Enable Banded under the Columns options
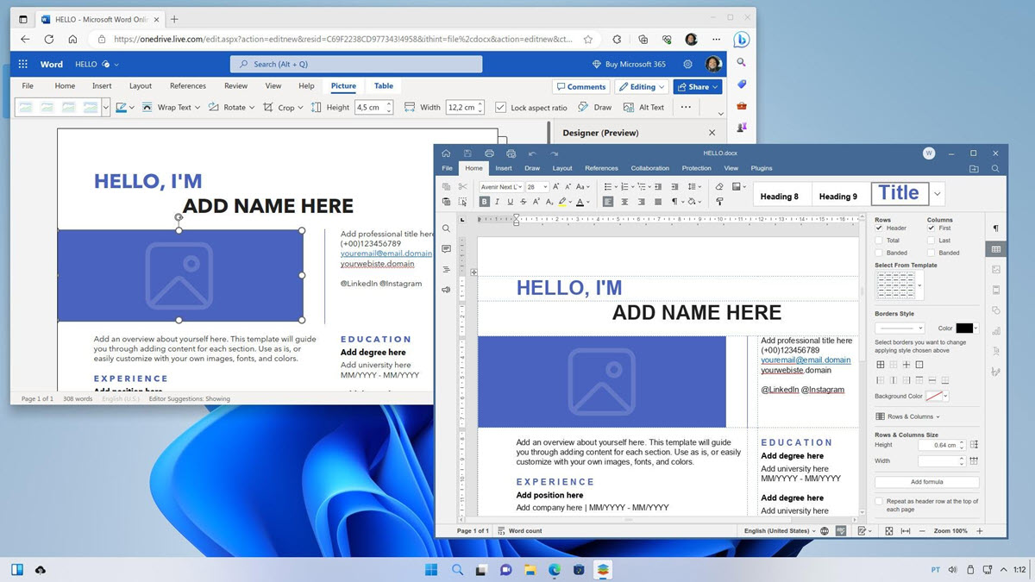This screenshot has height=582, width=1035. tap(932, 253)
